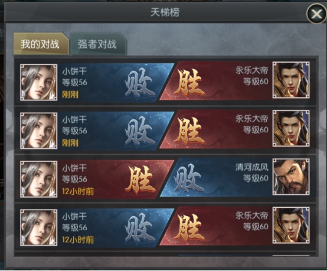Click 小饼干 portrait in third match row
This screenshot has width=327, height=271.
click(x=38, y=179)
